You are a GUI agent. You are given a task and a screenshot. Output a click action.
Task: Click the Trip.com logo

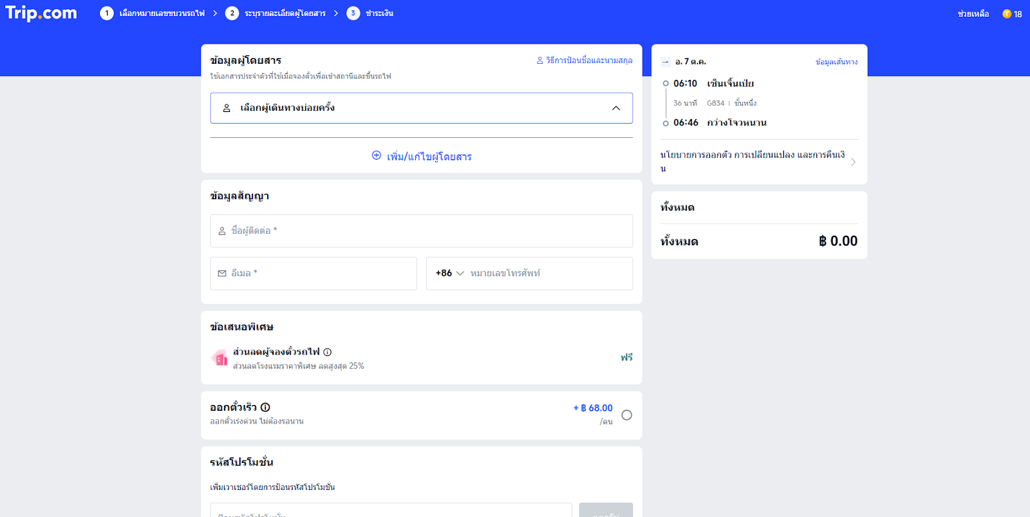(41, 13)
